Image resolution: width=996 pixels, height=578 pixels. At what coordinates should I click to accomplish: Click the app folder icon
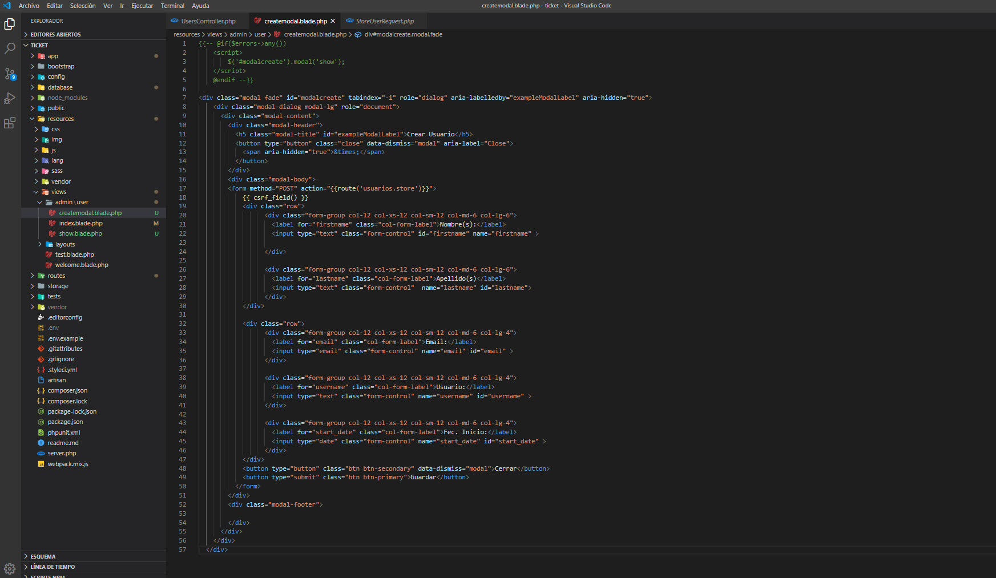41,56
